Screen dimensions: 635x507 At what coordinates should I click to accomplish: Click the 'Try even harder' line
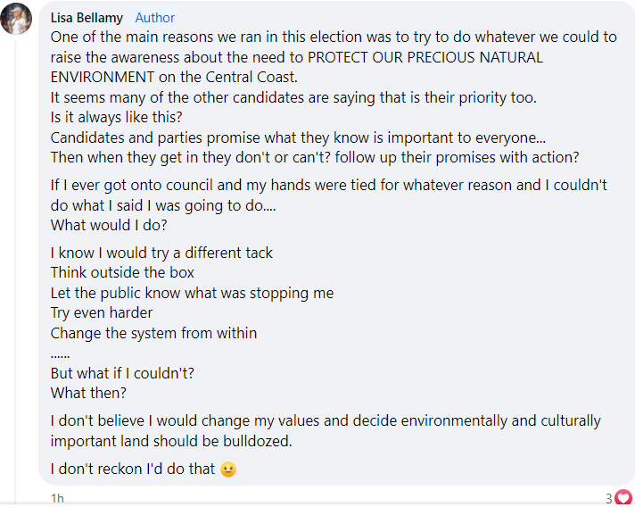(101, 312)
